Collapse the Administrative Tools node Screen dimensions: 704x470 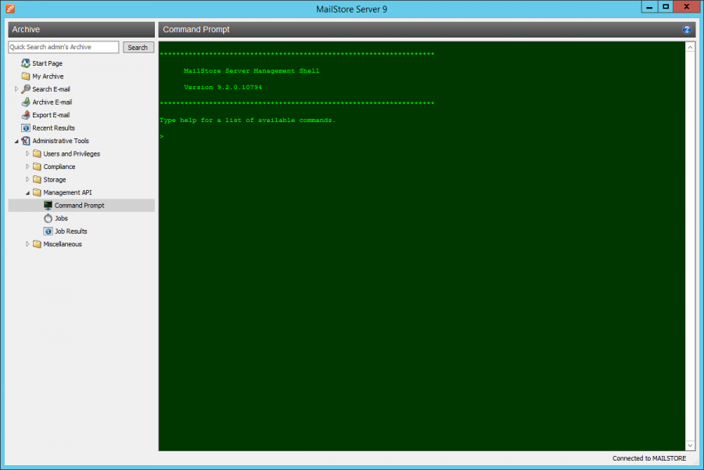click(16, 142)
